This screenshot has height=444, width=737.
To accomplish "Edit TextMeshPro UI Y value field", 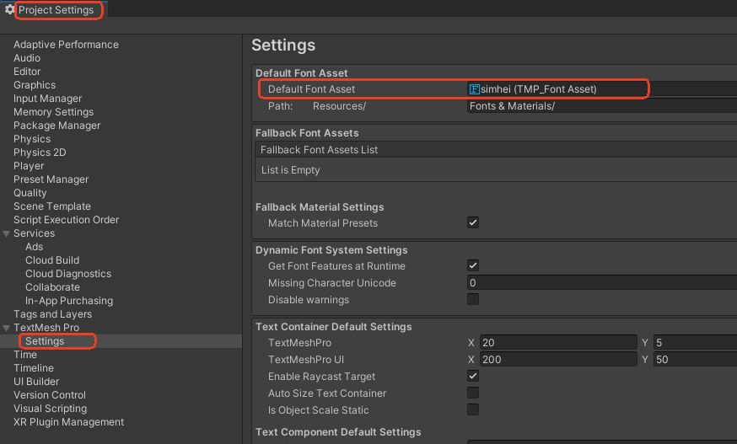I will coord(695,360).
